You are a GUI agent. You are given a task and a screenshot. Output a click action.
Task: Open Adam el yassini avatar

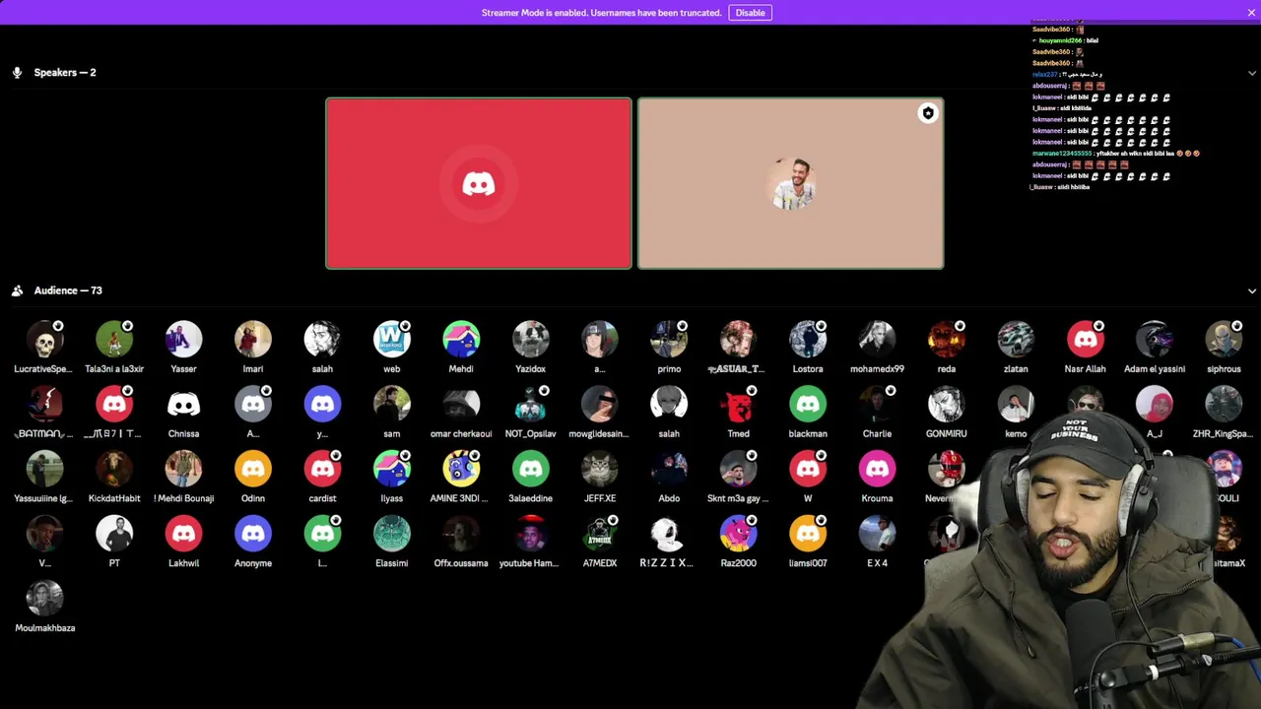(1155, 339)
